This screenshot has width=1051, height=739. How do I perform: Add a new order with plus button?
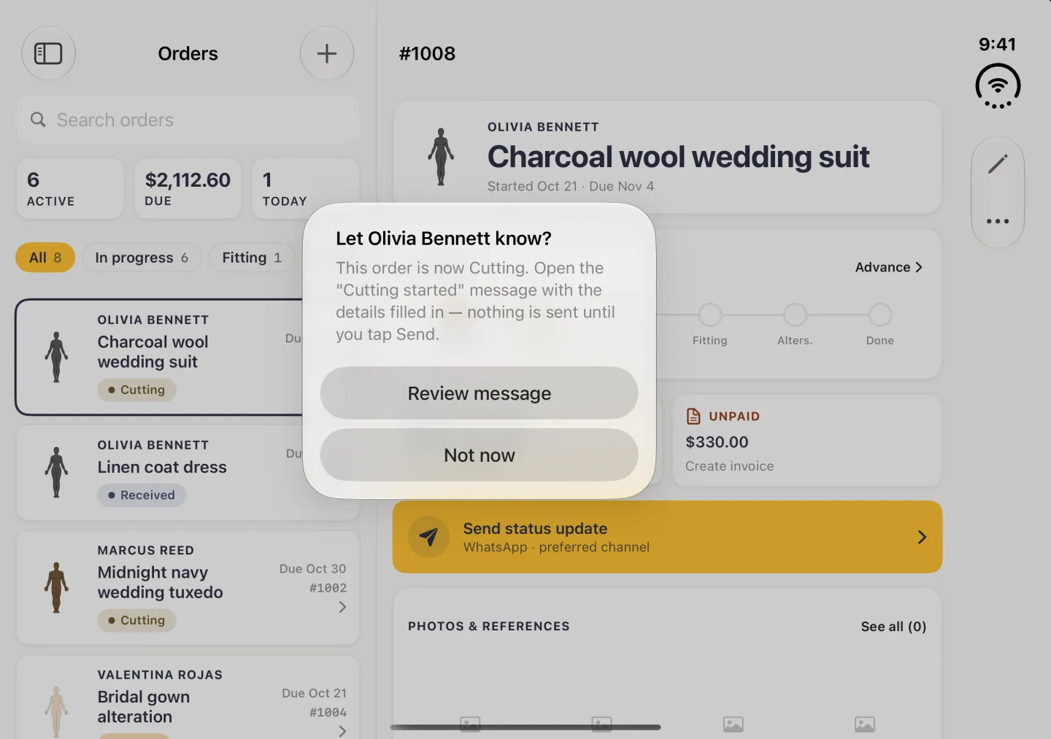327,53
